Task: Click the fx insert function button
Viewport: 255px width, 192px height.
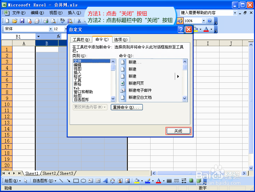Action: 58,36
